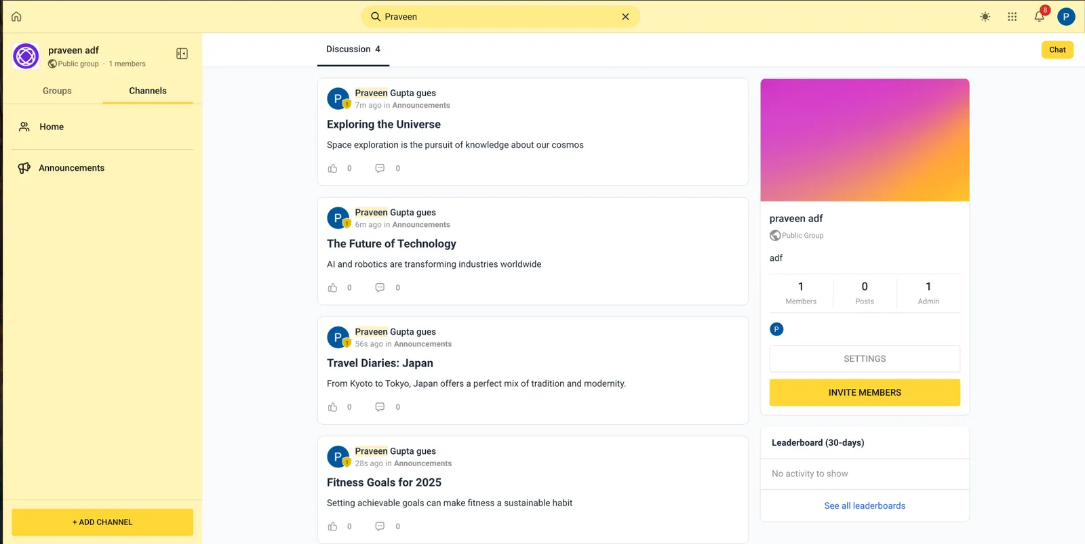Clear the Praveen search query
The height and width of the screenshot is (544, 1085).
(625, 16)
